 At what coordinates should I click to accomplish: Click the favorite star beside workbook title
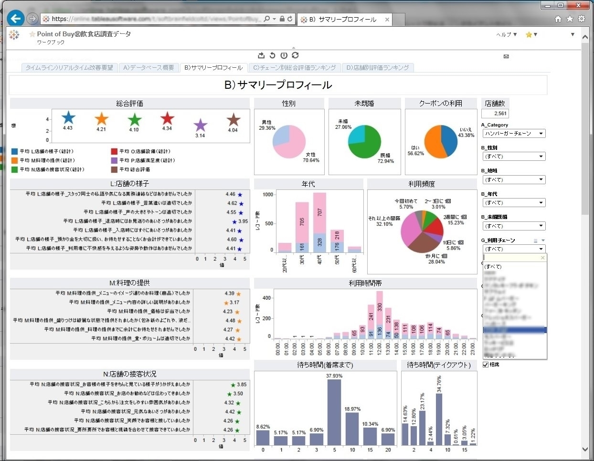[x=32, y=34]
